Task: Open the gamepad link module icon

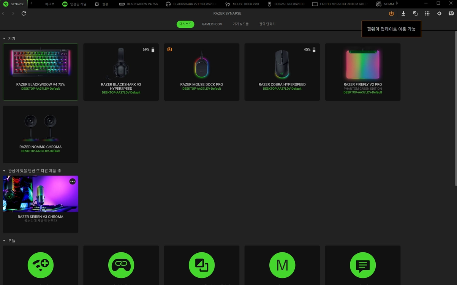Action: coord(121,265)
